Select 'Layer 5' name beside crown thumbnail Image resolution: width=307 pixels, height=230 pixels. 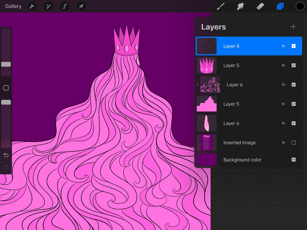pos(231,65)
